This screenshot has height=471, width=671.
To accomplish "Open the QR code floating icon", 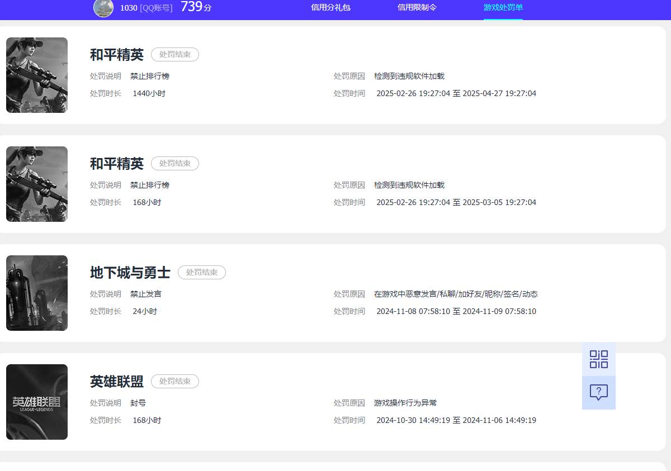I will pos(598,359).
